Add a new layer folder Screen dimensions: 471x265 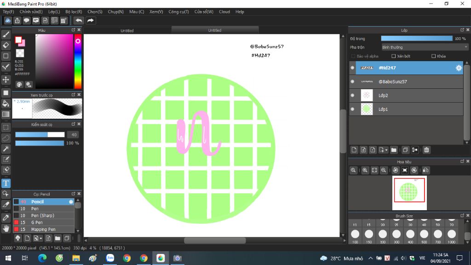tap(394, 150)
